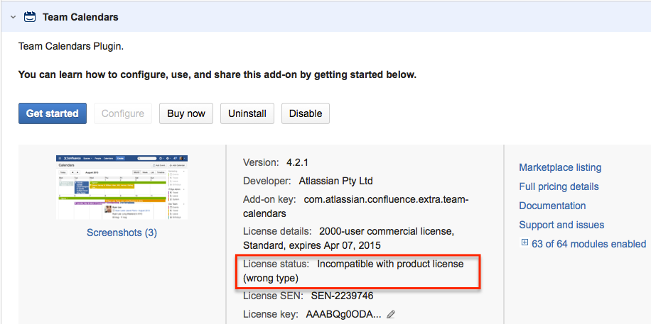Click the greyed-out Configure button
Screen dimensions: 651x324
[x=123, y=113]
